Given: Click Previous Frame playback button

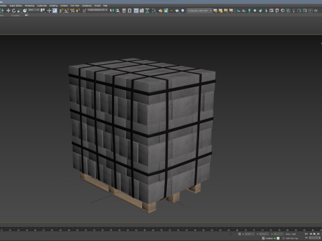Looking at the screenshot, I should coord(311,234).
